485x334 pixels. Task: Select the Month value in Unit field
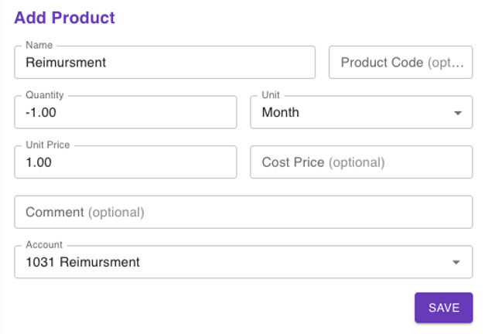281,113
